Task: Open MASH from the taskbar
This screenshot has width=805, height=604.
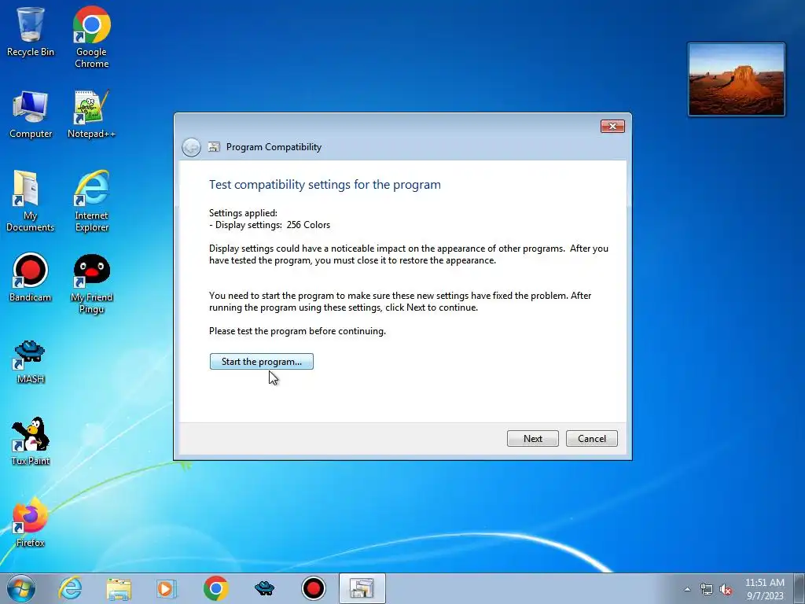Action: [x=264, y=588]
